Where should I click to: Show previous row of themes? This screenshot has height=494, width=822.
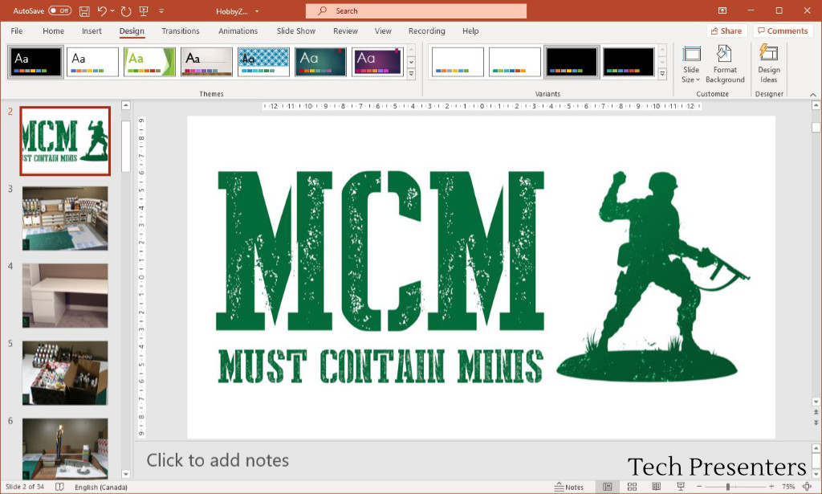pos(411,51)
